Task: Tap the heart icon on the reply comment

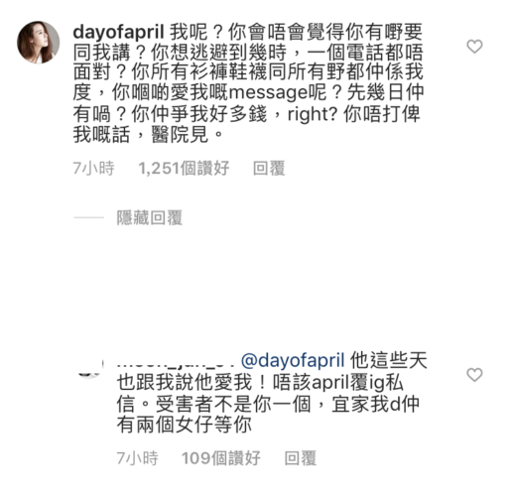Action: [474, 375]
